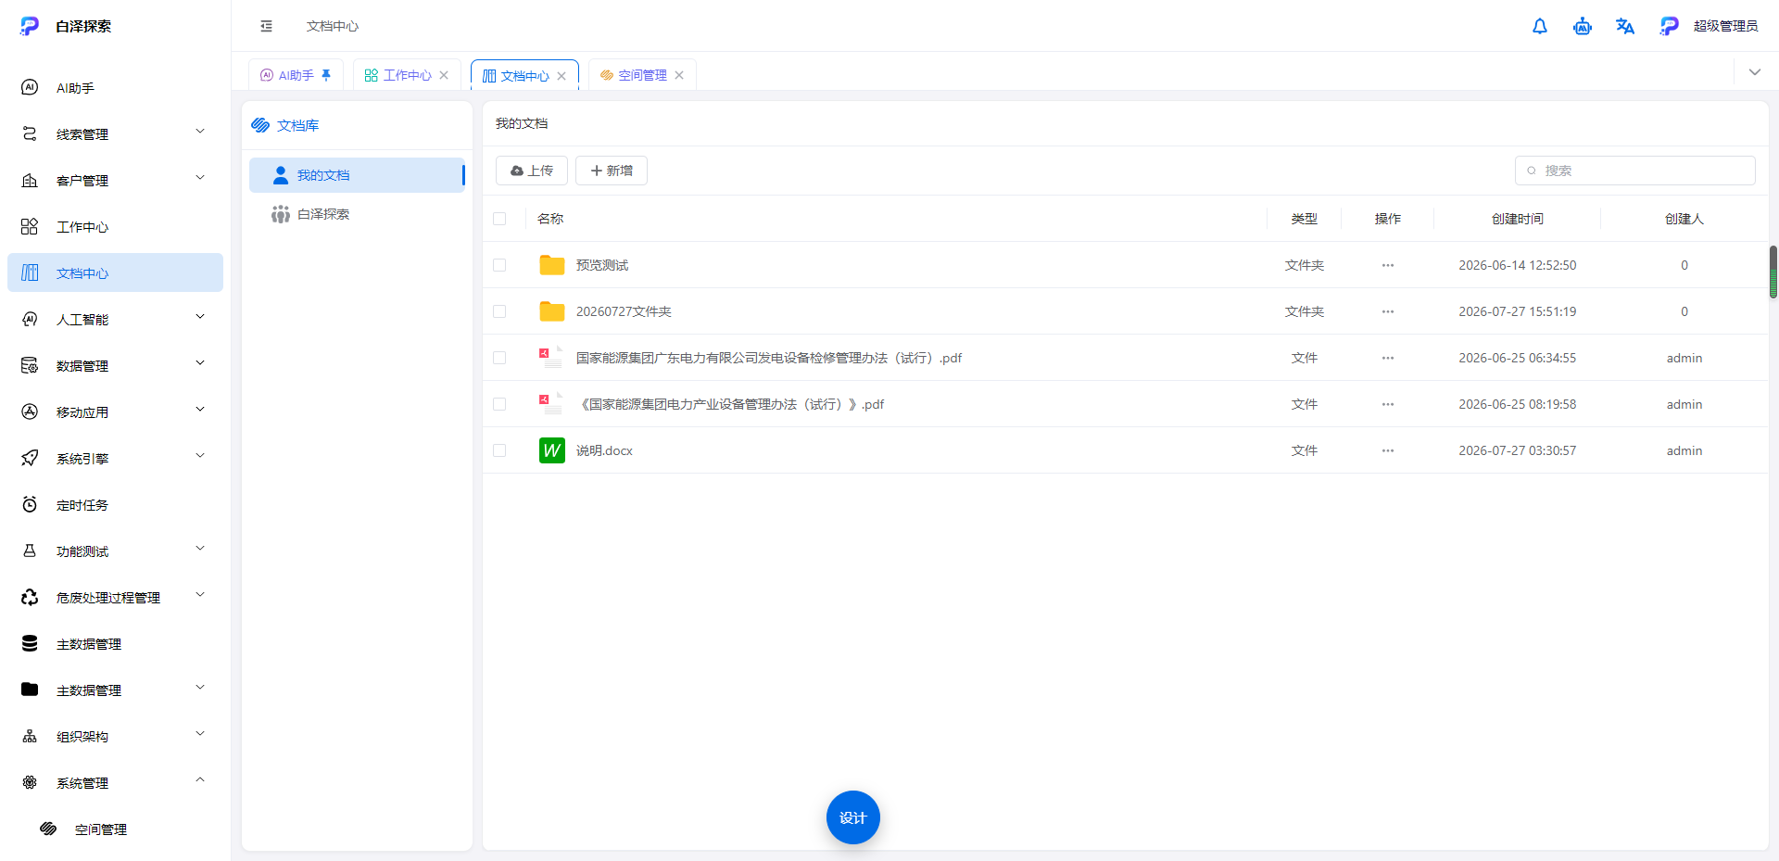Expand the 人工智能 menu

115,320
